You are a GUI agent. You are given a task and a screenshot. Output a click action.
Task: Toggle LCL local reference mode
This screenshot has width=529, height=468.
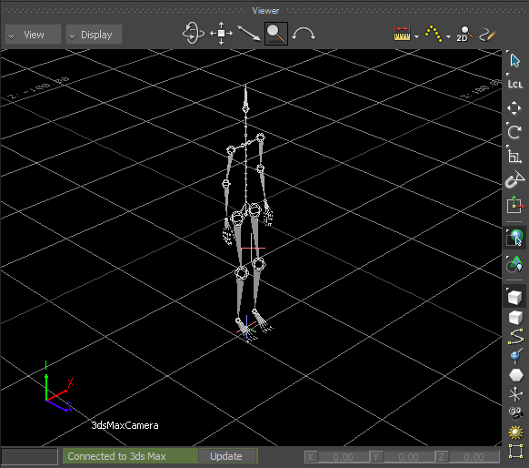514,84
